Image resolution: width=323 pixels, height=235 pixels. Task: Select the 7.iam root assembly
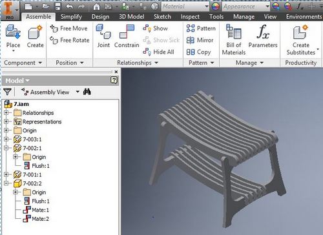[x=17, y=104]
